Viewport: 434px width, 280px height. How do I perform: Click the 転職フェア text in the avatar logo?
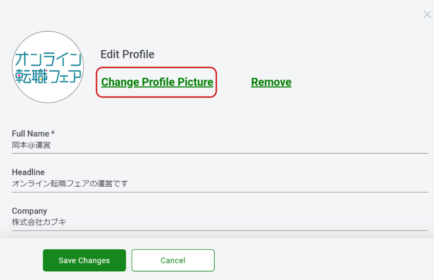[49, 76]
